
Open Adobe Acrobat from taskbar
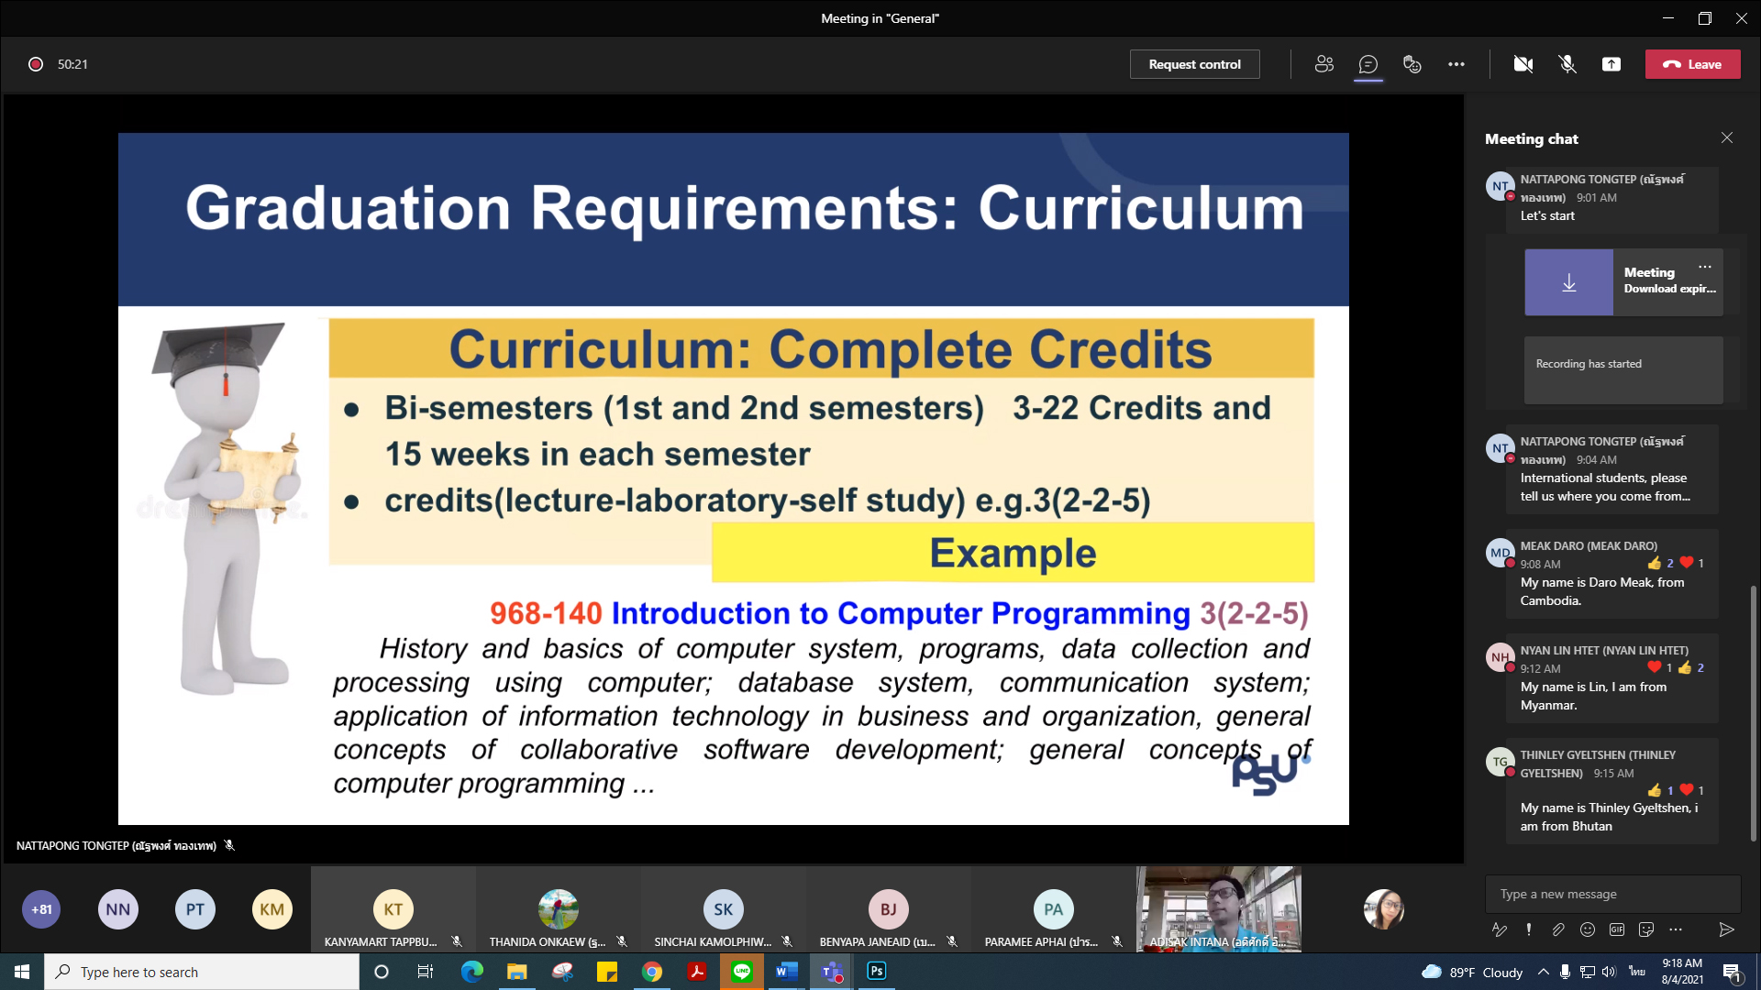tap(697, 972)
